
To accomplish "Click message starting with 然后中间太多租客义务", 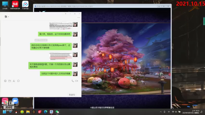I will pos(51,47).
